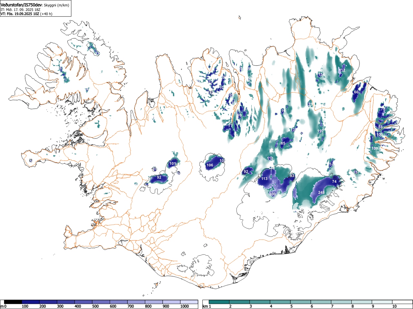Click the '77' visibility value on map
The width and height of the screenshot is (413, 309).
[x=230, y=126]
